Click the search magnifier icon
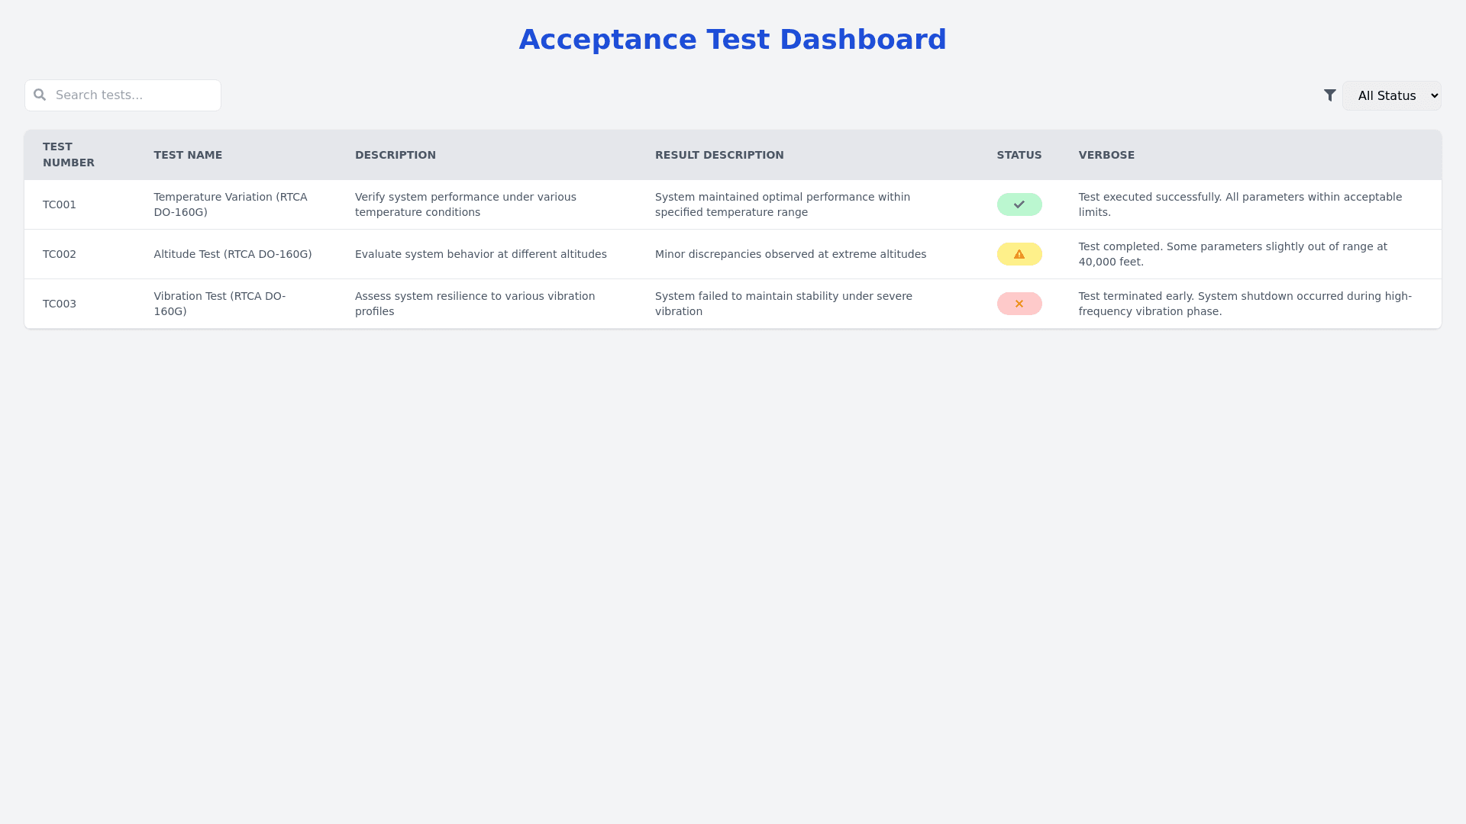Viewport: 1466px width, 824px height. (40, 95)
